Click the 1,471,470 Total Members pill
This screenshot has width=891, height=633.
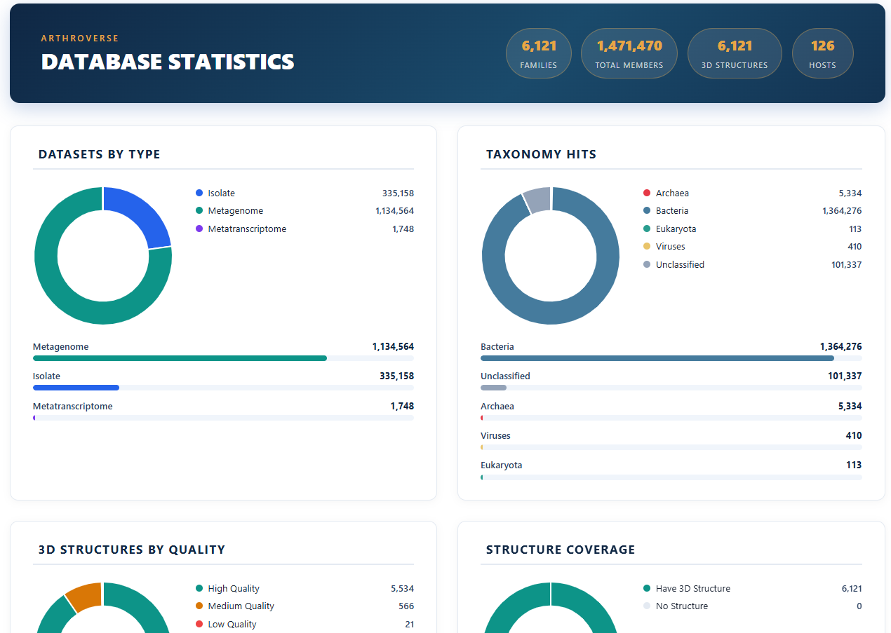(629, 53)
